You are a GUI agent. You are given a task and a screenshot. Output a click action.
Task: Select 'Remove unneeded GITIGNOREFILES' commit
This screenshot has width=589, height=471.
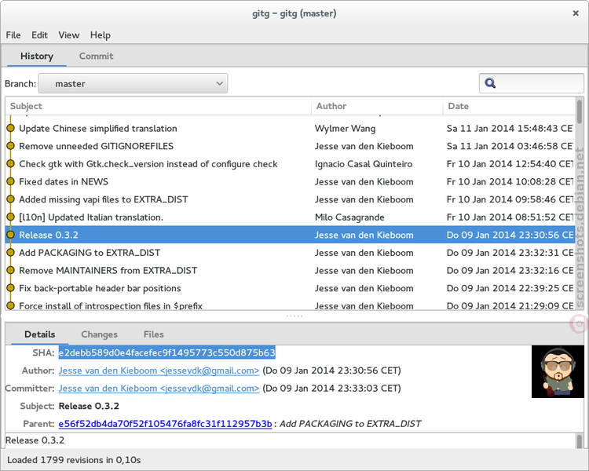tap(290, 146)
